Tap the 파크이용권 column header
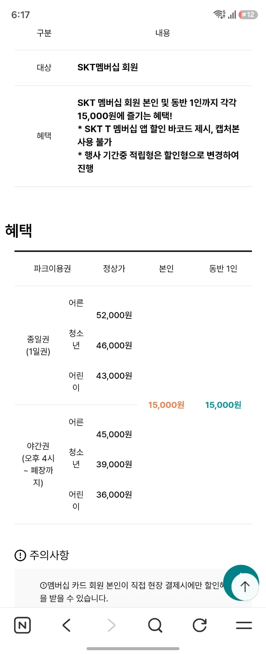 (x=52, y=268)
